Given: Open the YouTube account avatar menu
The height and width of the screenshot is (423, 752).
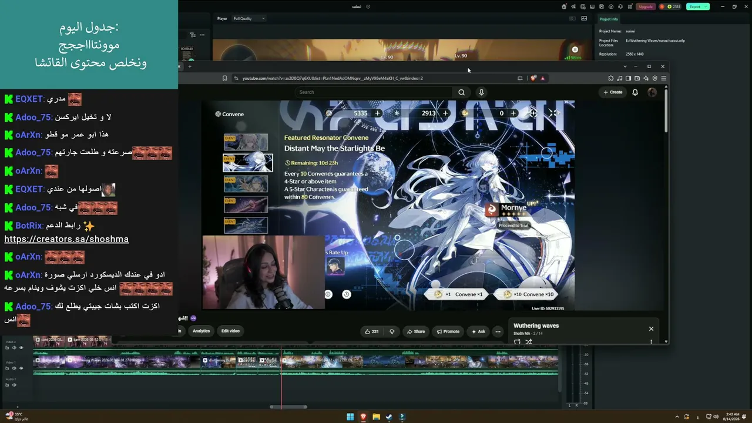Looking at the screenshot, I should 652,92.
